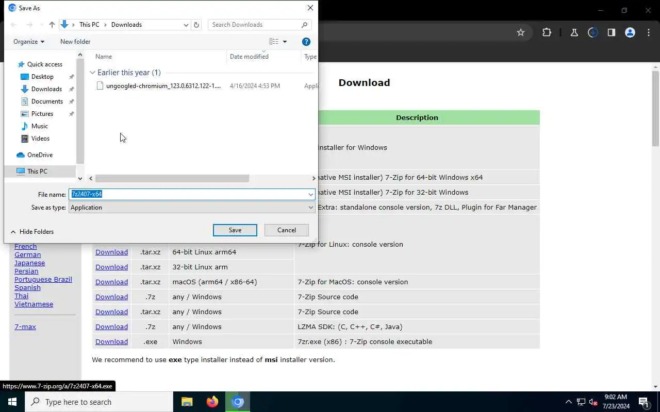Show hidden tray icons arrow
Image resolution: width=660 pixels, height=412 pixels.
click(x=569, y=402)
